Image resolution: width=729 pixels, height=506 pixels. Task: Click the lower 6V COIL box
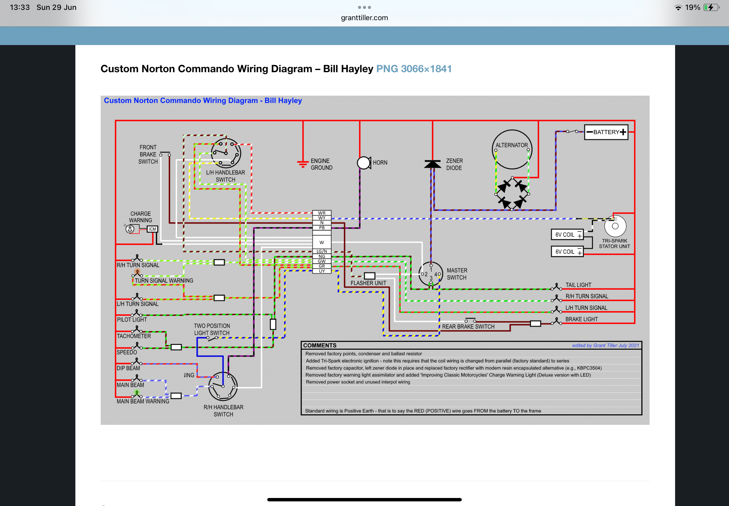(x=567, y=251)
